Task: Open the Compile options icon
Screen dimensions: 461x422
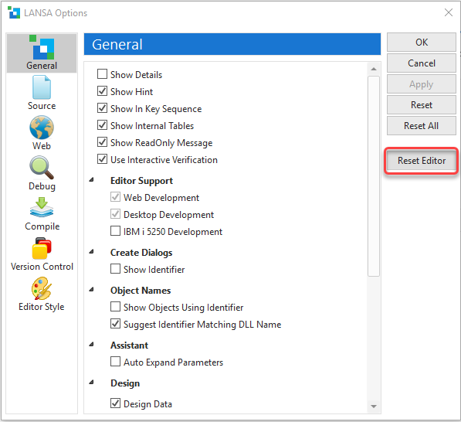Action: [42, 207]
